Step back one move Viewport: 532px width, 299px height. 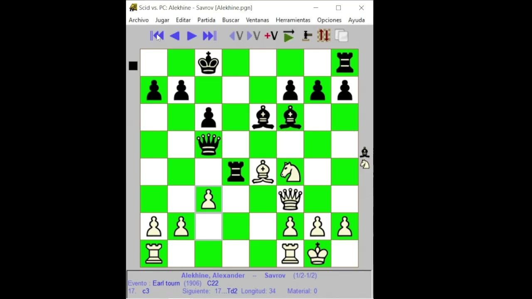tap(175, 36)
